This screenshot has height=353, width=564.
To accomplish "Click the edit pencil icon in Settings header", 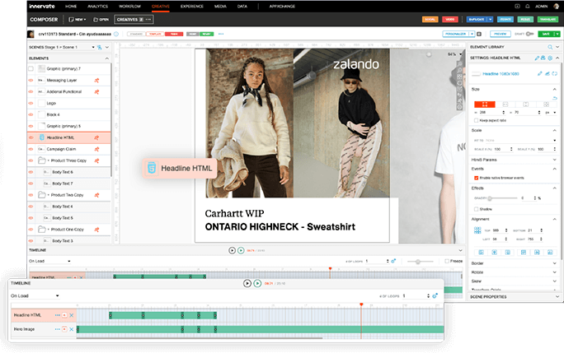I will point(537,58).
